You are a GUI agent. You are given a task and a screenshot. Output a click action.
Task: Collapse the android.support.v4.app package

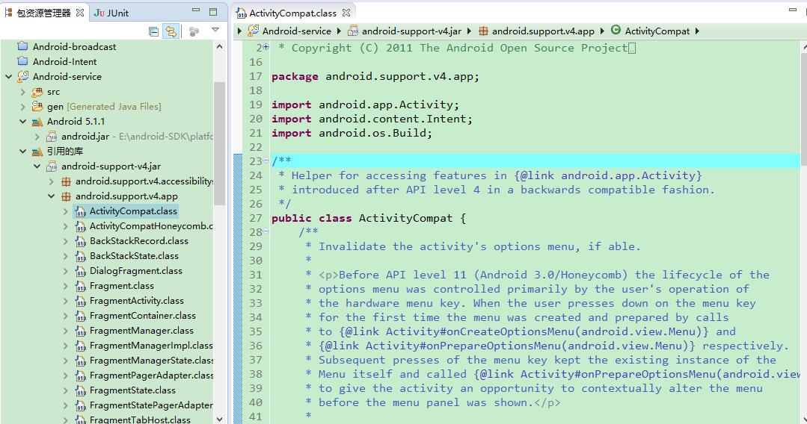[52, 196]
